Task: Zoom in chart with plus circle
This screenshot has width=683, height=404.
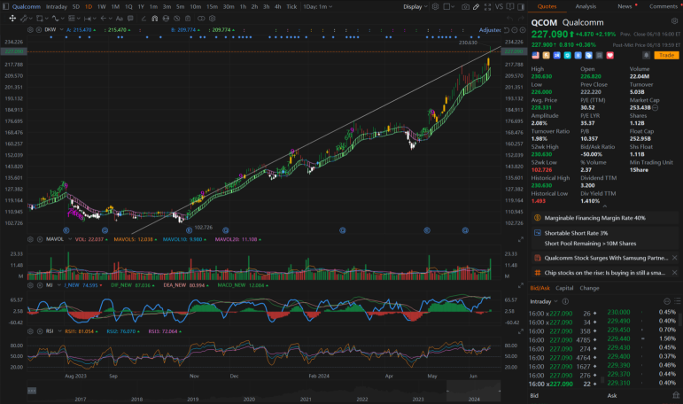Action: click(523, 30)
